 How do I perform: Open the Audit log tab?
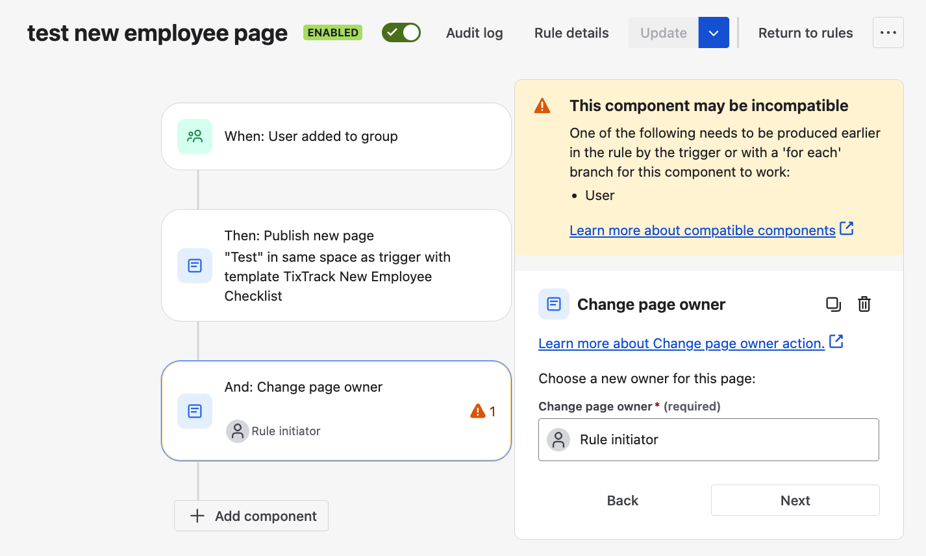(475, 33)
